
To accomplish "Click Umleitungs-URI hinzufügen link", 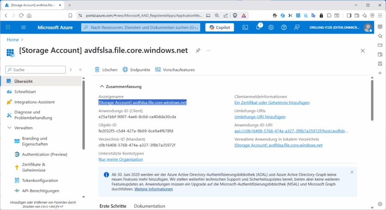I will [x=260, y=117].
